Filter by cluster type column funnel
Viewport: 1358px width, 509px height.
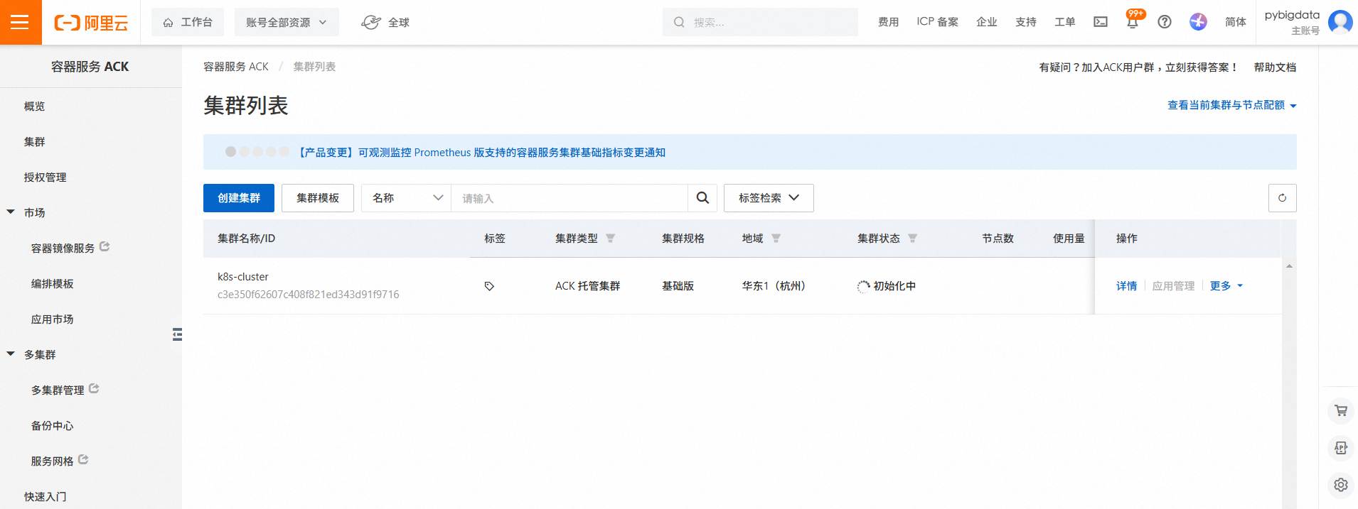pos(610,239)
